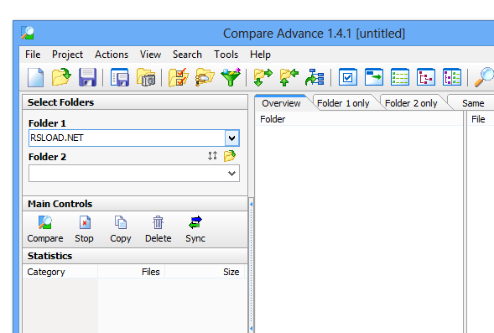This screenshot has width=494, height=333.
Task: Open the Help menu
Action: [x=260, y=55]
